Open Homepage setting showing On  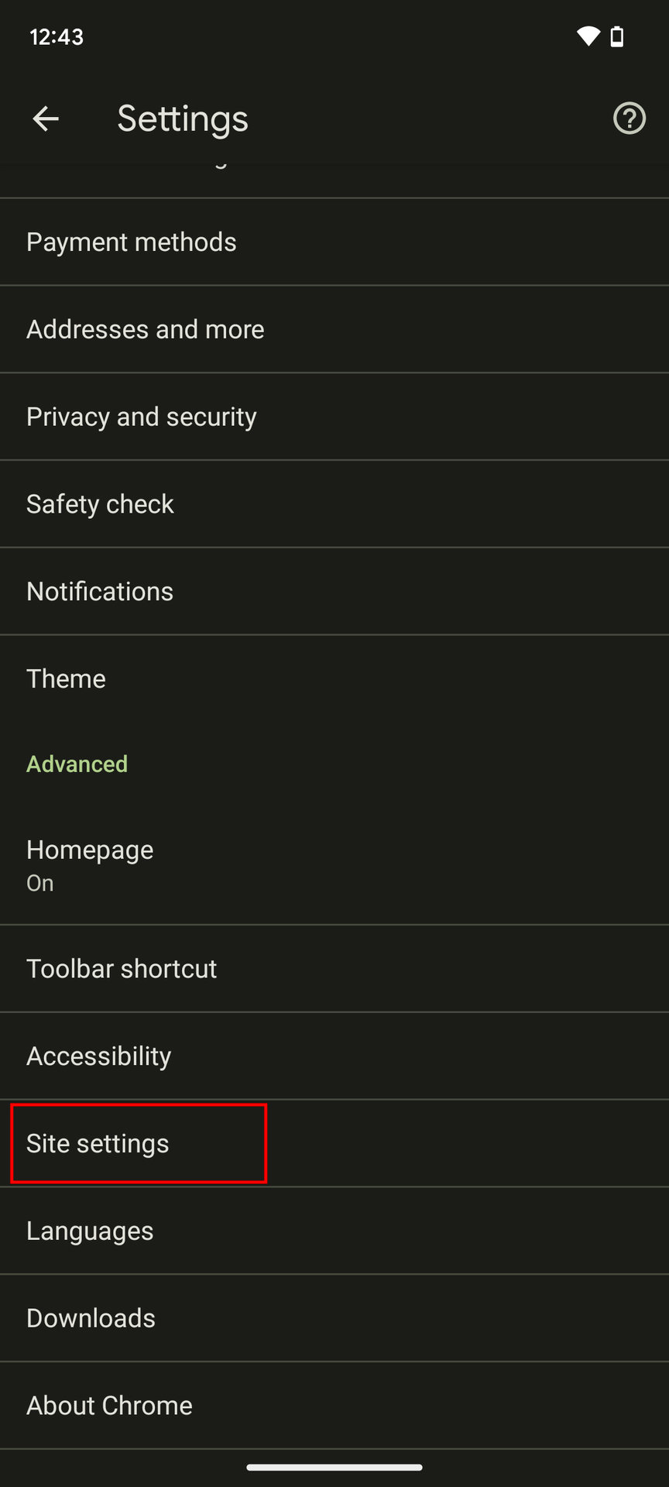90,865
